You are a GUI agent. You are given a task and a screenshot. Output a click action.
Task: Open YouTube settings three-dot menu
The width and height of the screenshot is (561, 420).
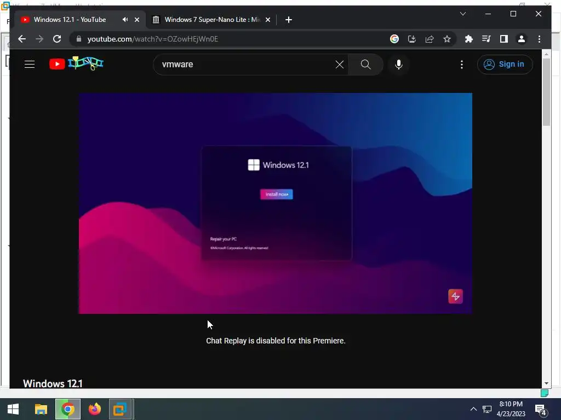click(461, 65)
